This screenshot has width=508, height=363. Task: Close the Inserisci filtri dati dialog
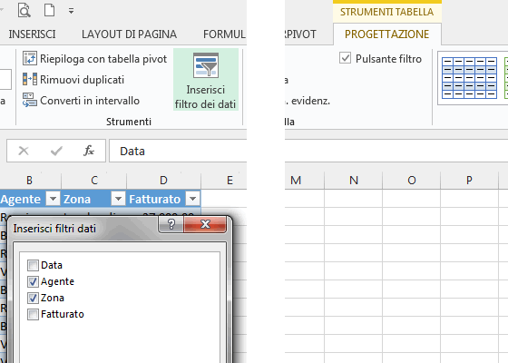click(205, 224)
